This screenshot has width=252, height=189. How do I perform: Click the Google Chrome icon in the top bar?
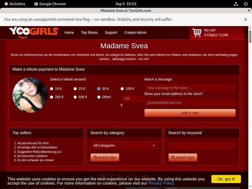pos(36,4)
